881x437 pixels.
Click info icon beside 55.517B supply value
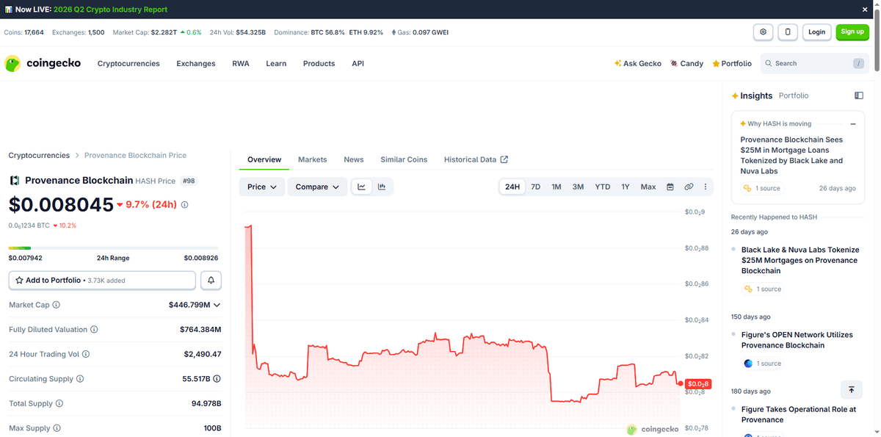217,379
